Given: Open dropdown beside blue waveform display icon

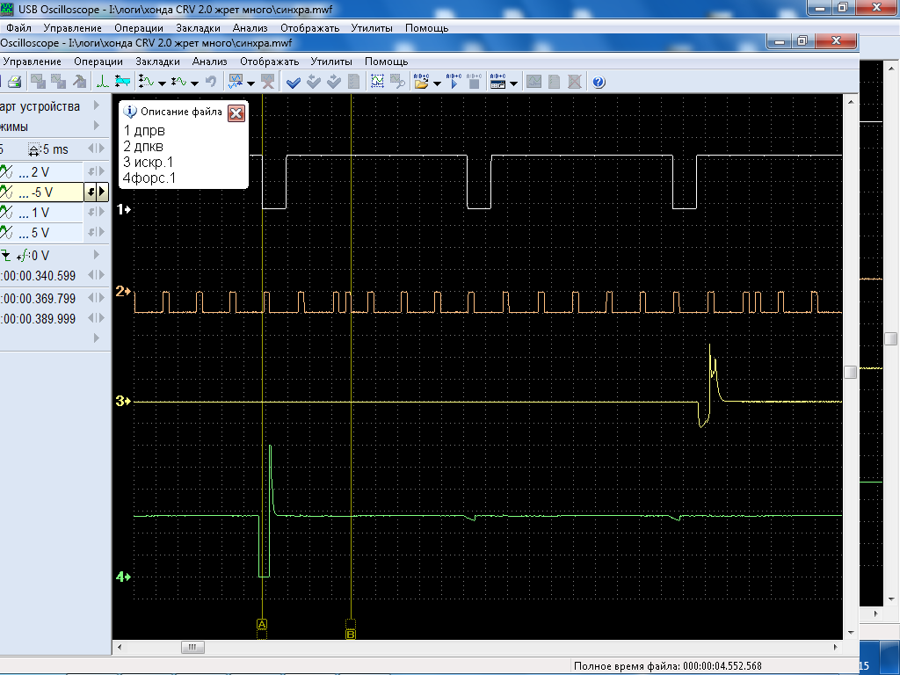Looking at the screenshot, I should 250,83.
